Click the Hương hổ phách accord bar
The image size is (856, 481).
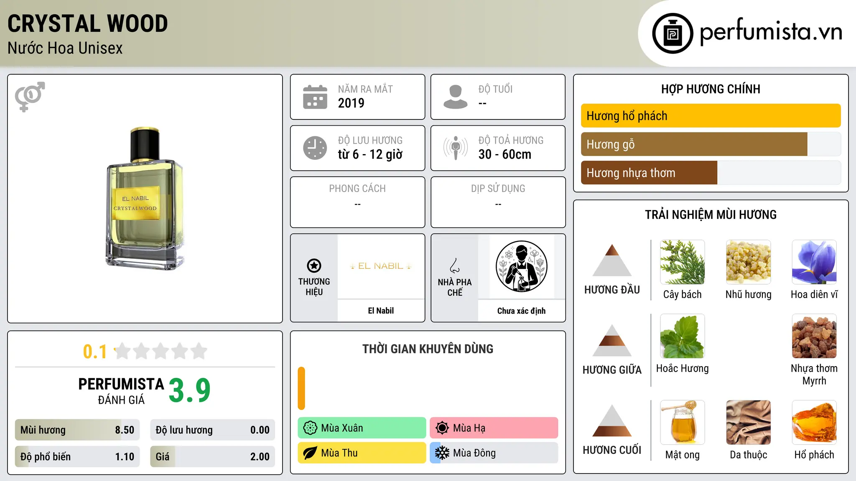click(x=711, y=116)
